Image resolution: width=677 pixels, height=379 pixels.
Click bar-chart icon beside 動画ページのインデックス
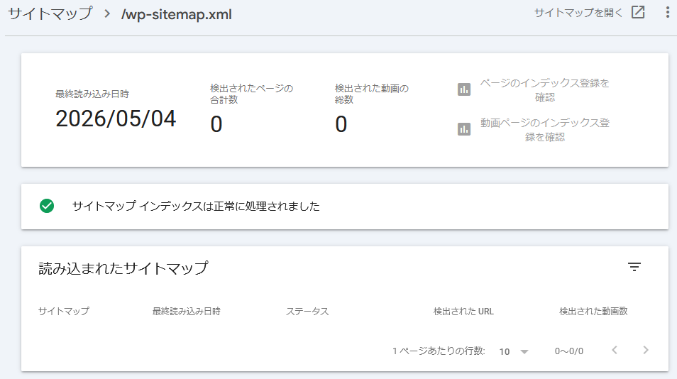coord(464,129)
